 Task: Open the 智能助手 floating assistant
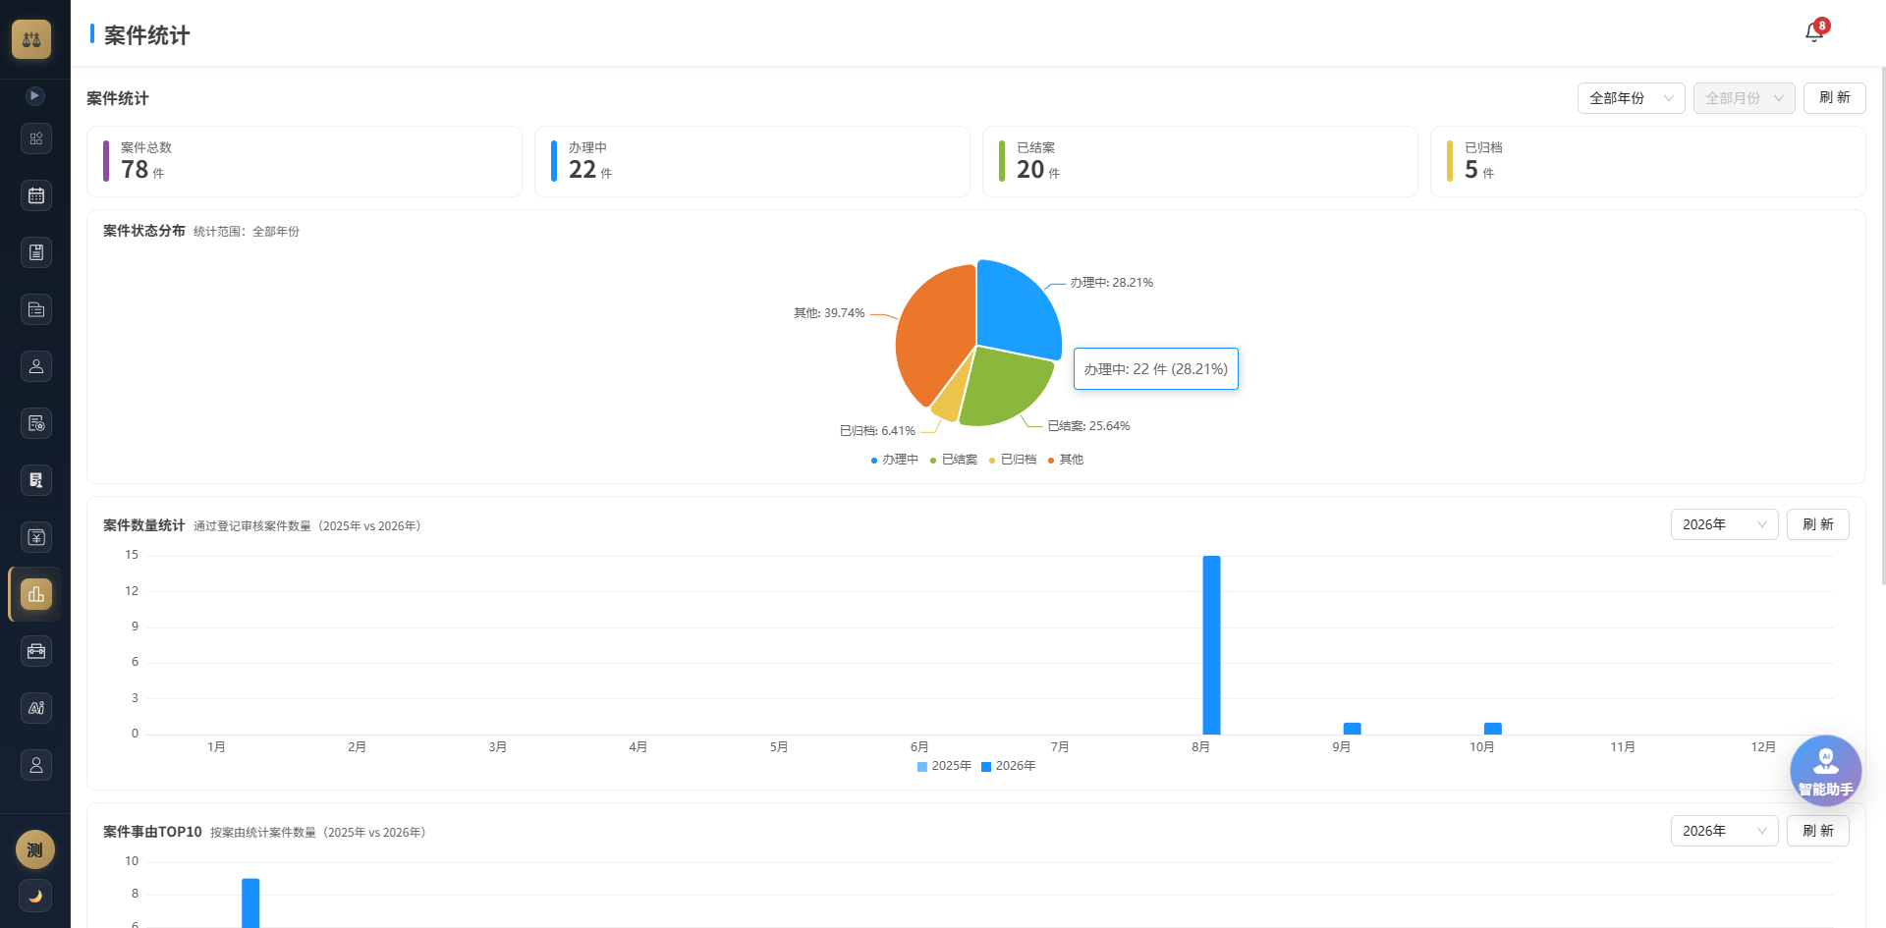point(1825,771)
